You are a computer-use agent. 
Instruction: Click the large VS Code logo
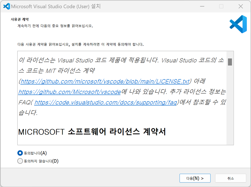238,24
